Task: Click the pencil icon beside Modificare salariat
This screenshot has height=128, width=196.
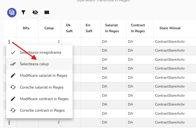Action: [13, 76]
